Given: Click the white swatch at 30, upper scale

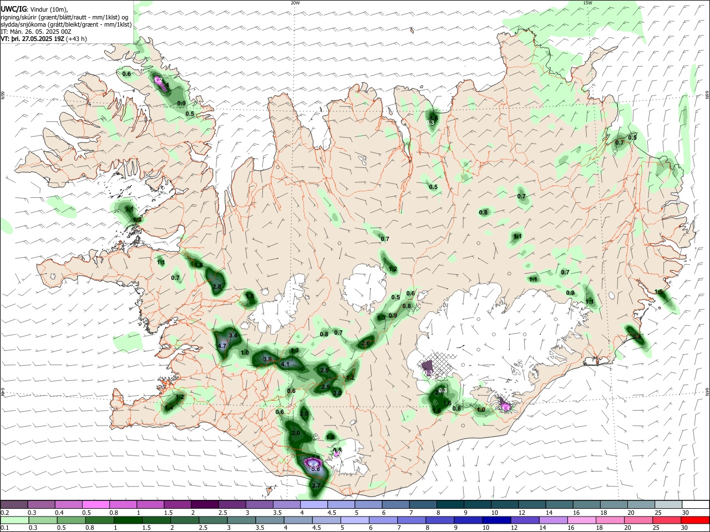Looking at the screenshot, I should [x=696, y=504].
